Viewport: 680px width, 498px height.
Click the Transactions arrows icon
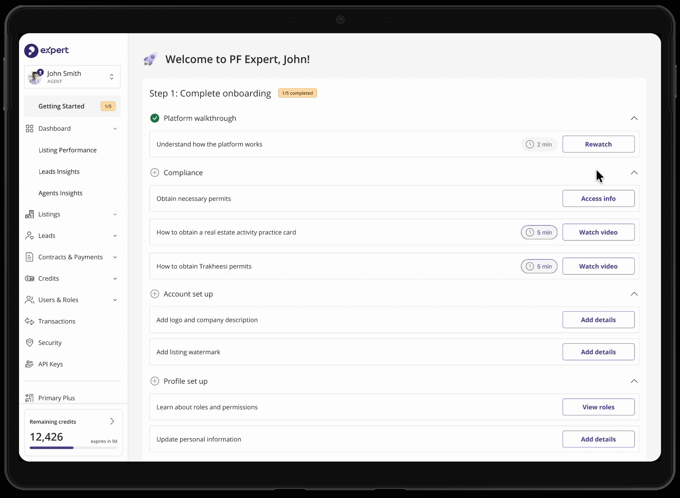coord(30,321)
